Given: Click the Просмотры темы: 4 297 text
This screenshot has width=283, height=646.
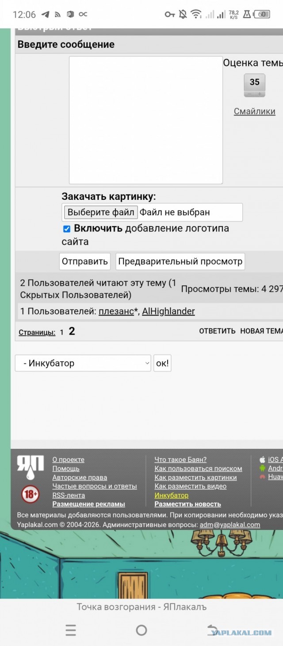Looking at the screenshot, I should coord(232,289).
